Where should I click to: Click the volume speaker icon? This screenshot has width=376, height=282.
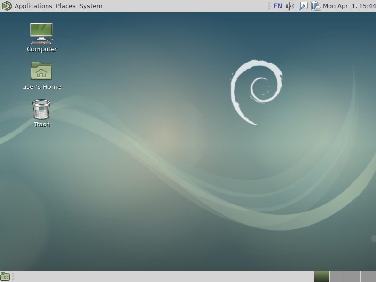click(x=290, y=6)
